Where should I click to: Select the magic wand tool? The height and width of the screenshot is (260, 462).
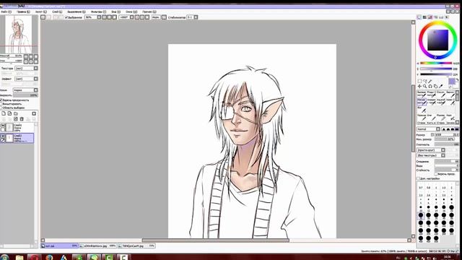(x=430, y=81)
